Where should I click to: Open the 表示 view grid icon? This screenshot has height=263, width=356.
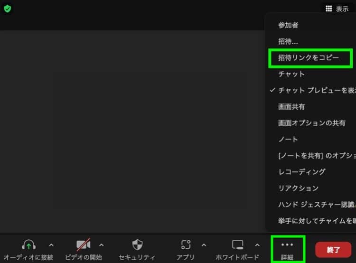[x=329, y=9]
